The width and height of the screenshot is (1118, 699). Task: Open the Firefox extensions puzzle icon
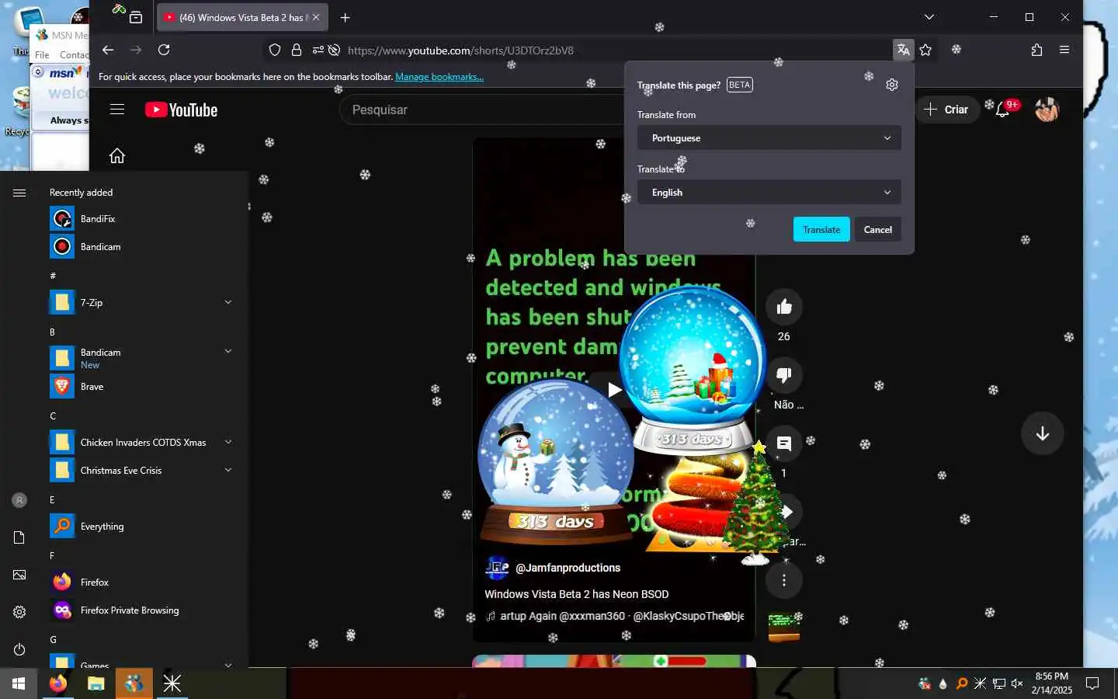click(1036, 50)
